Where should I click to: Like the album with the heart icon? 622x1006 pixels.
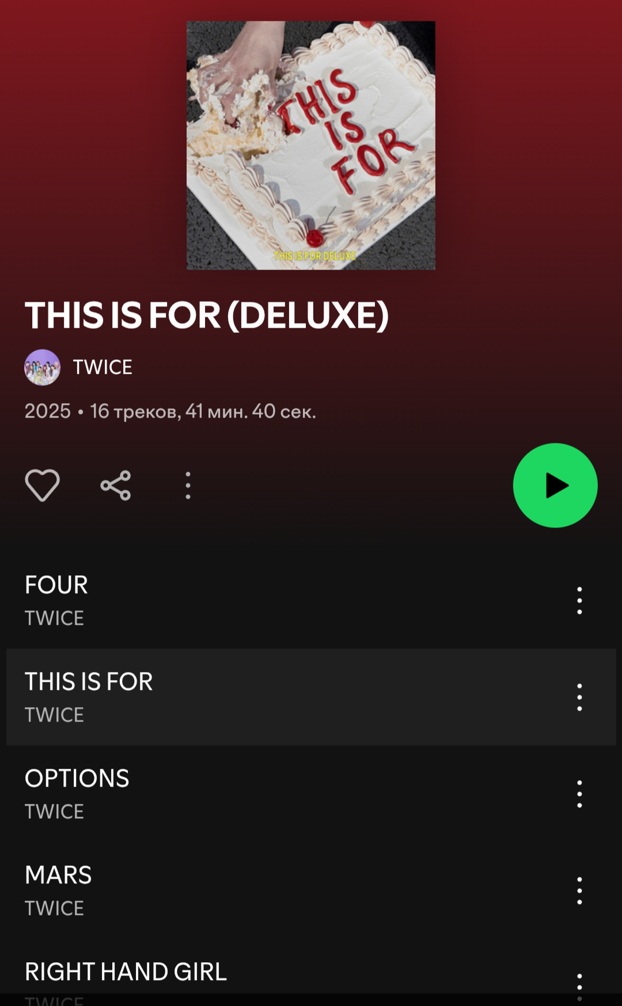point(42,485)
